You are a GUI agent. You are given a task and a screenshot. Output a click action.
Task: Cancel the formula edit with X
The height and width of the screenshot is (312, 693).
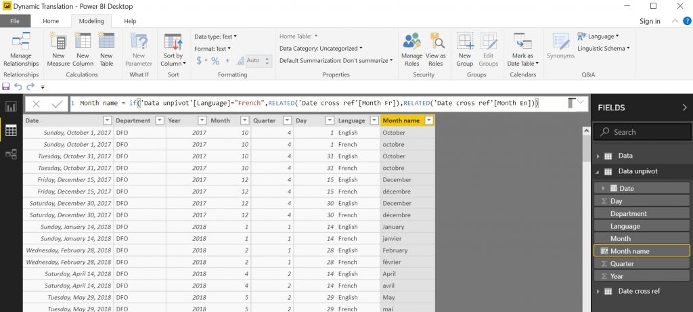37,104
